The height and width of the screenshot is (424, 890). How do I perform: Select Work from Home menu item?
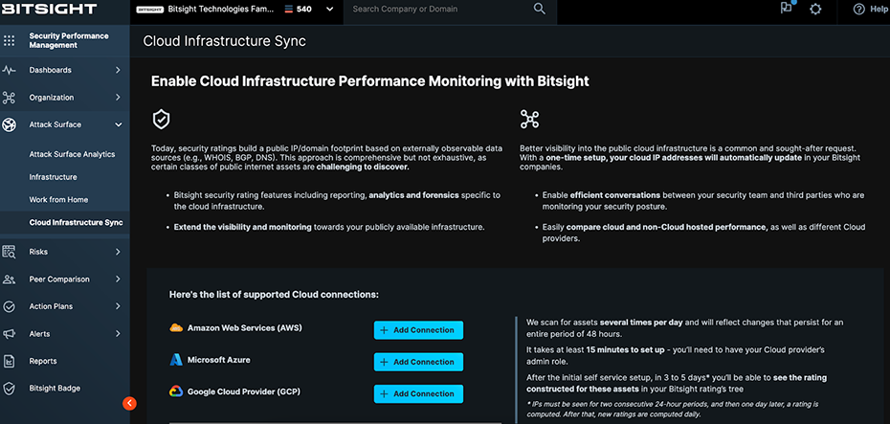[x=58, y=200]
